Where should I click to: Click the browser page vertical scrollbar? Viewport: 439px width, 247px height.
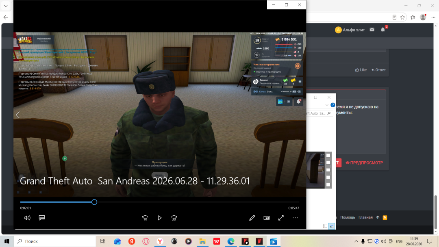click(x=435, y=212)
